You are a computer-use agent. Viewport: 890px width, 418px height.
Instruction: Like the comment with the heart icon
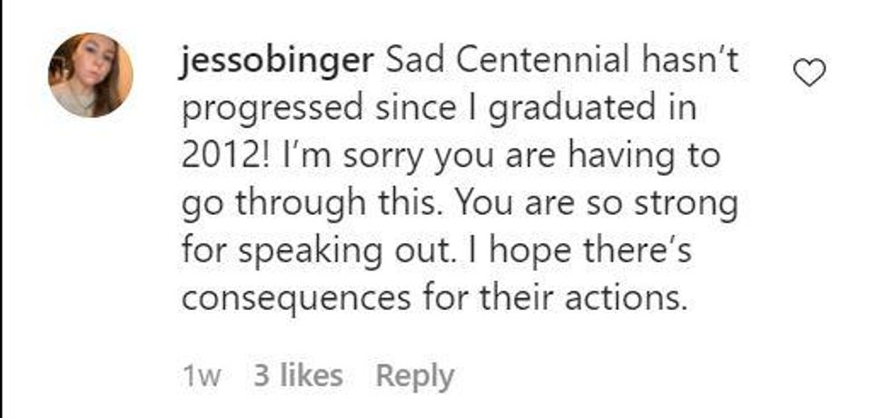[808, 74]
